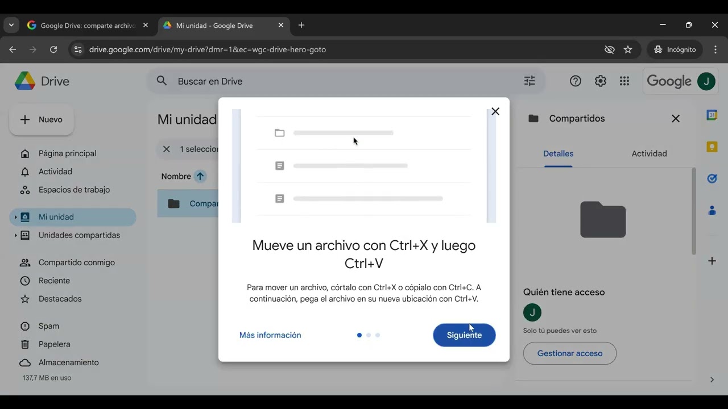Click the Incógnito indicator

tap(675, 49)
